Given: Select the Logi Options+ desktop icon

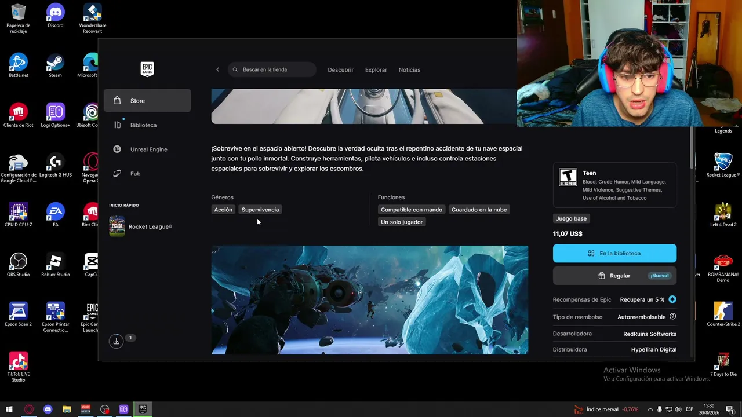Looking at the screenshot, I should (56, 116).
